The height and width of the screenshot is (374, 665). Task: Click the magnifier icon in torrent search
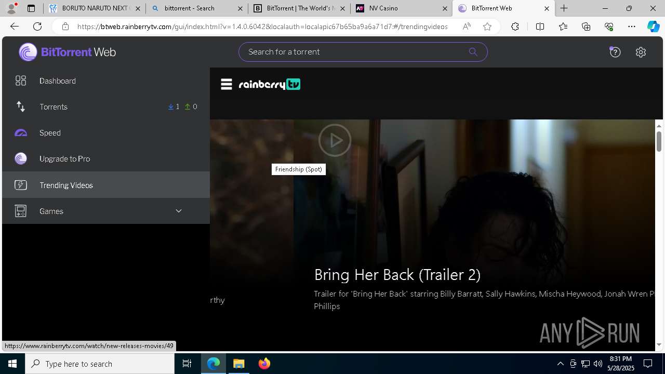pos(473,52)
